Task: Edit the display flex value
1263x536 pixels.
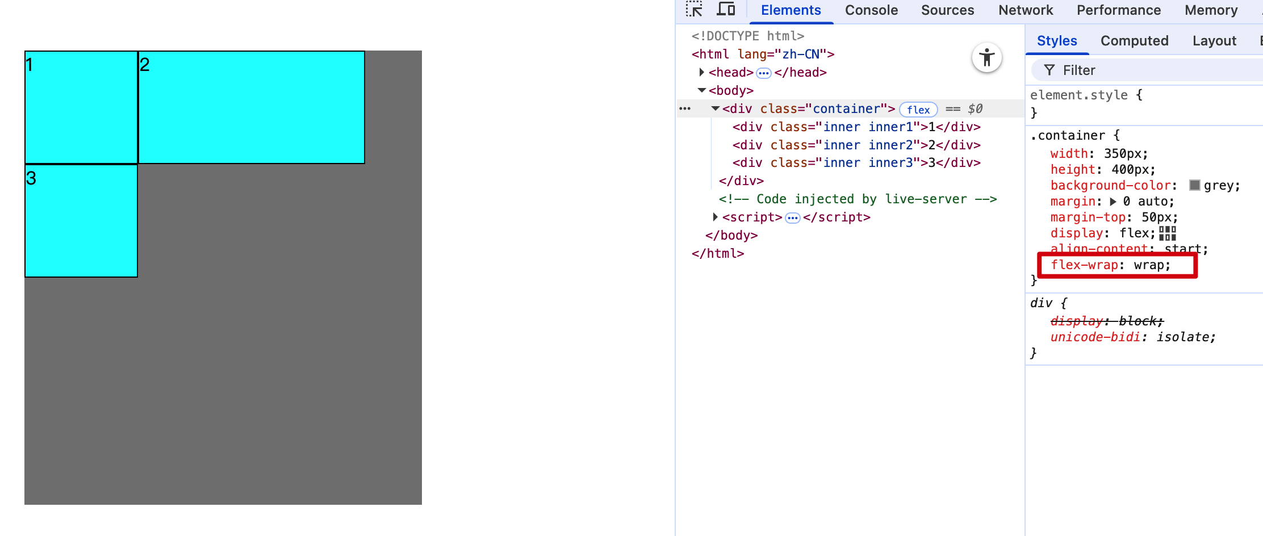Action: click(1134, 233)
